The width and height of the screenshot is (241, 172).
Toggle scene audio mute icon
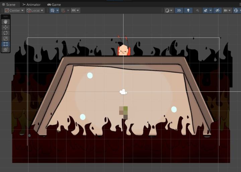(197, 10)
